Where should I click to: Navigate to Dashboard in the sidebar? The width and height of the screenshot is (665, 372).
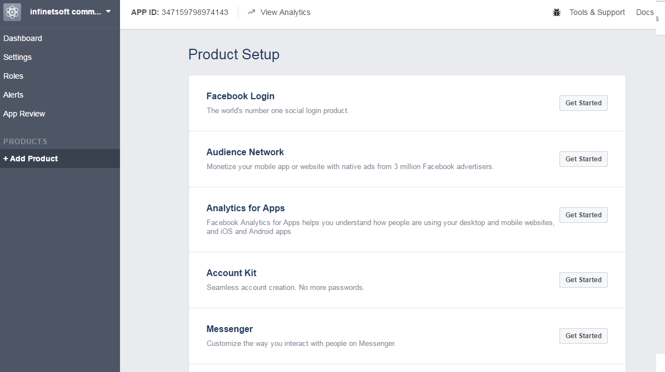22,38
